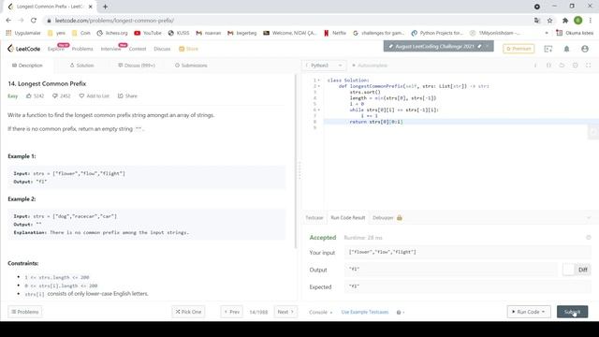Open a new browser tab with plus button
599x337 pixels.
point(105,7)
